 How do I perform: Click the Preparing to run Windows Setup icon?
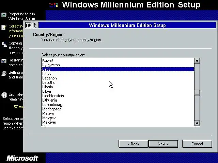point(4,15)
